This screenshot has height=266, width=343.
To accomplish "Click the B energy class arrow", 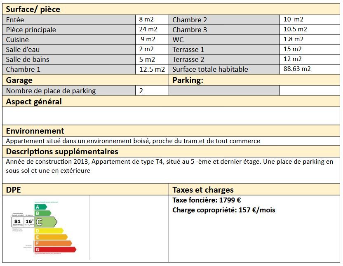I will (x=43, y=213).
